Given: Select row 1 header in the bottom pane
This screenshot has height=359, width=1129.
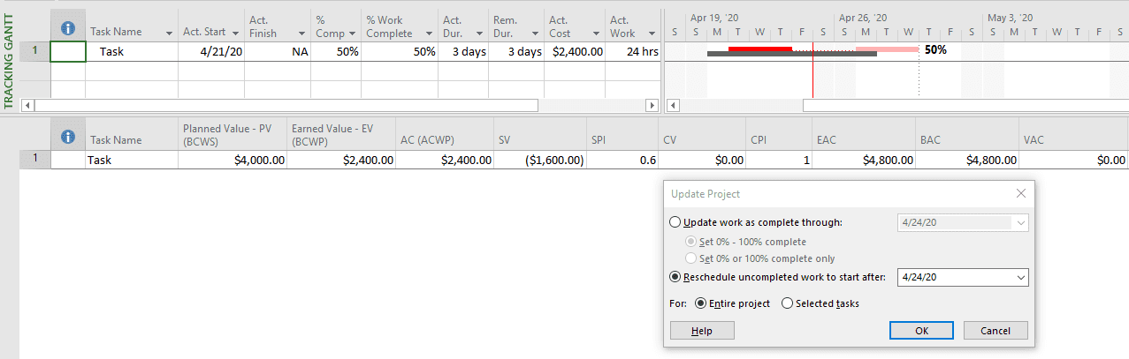Looking at the screenshot, I should point(34,161).
